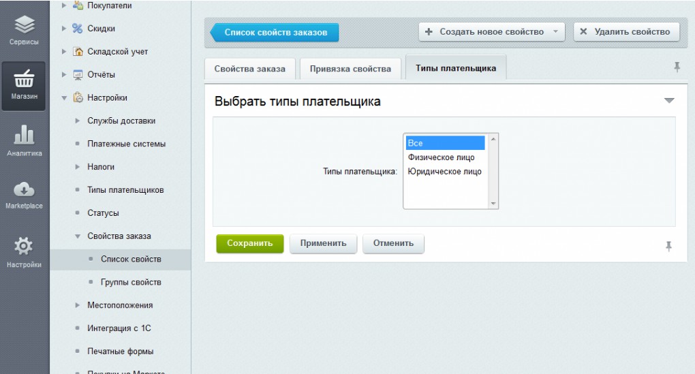Expand the Службы доставки node
Viewport: 695px width, 374px height.
(77, 121)
